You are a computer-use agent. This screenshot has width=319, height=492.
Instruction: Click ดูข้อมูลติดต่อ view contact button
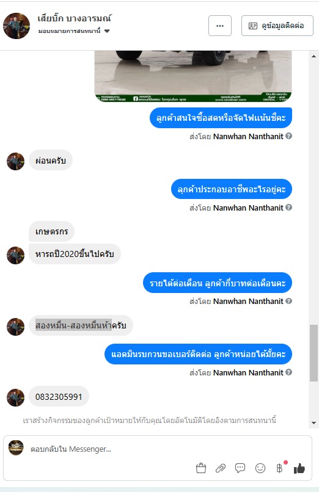(277, 26)
